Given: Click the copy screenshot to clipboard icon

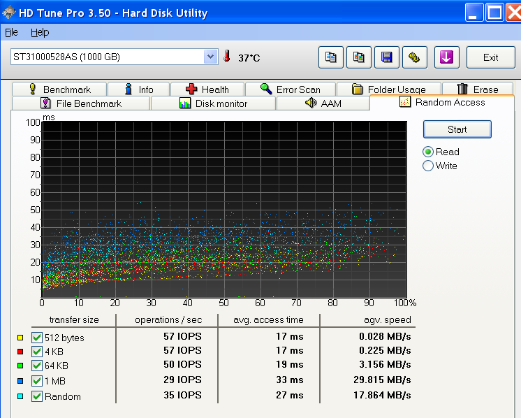Looking at the screenshot, I should point(359,57).
